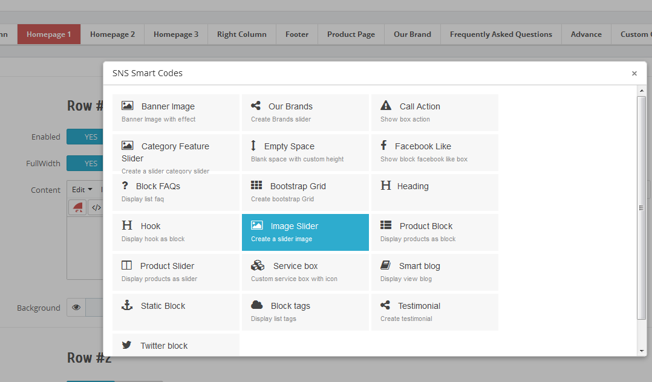
Task: Click the Twitter block bird icon
Action: (x=127, y=345)
